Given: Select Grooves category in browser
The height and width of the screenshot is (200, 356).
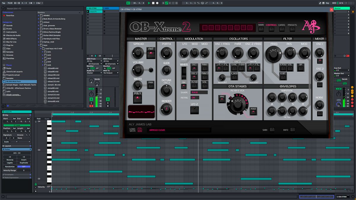Looking at the screenshot, I should point(10,55).
